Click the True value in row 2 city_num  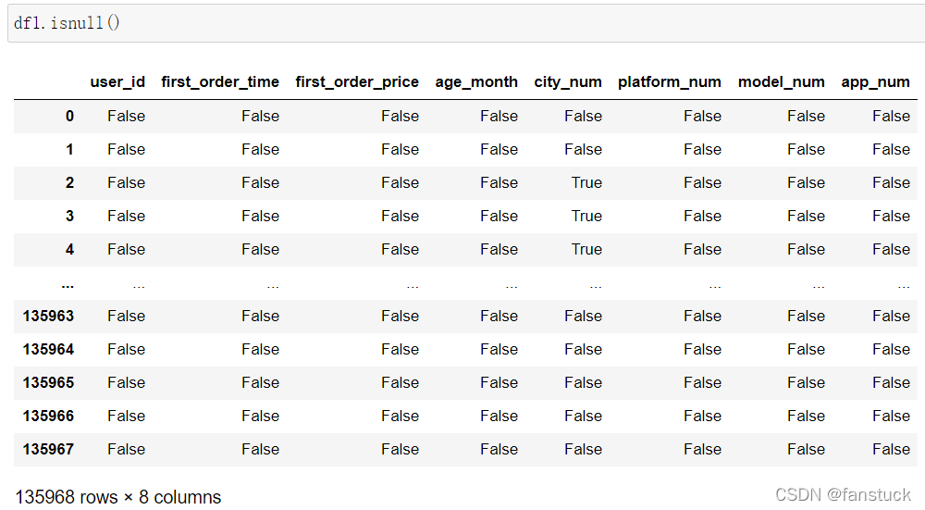tap(586, 183)
